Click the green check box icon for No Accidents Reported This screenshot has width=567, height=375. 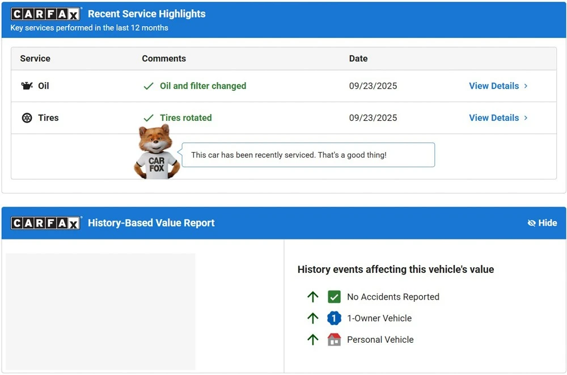[x=334, y=297]
